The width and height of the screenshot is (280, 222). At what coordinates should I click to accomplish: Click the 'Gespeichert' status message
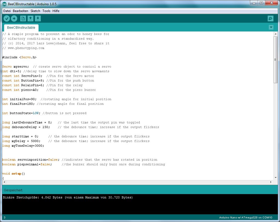point(13,190)
